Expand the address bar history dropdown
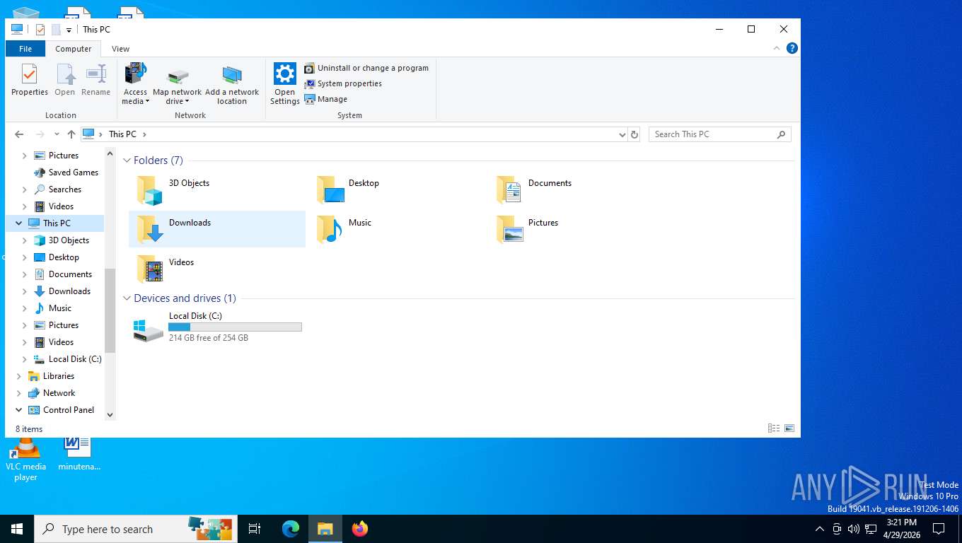This screenshot has width=962, height=543. (x=622, y=134)
